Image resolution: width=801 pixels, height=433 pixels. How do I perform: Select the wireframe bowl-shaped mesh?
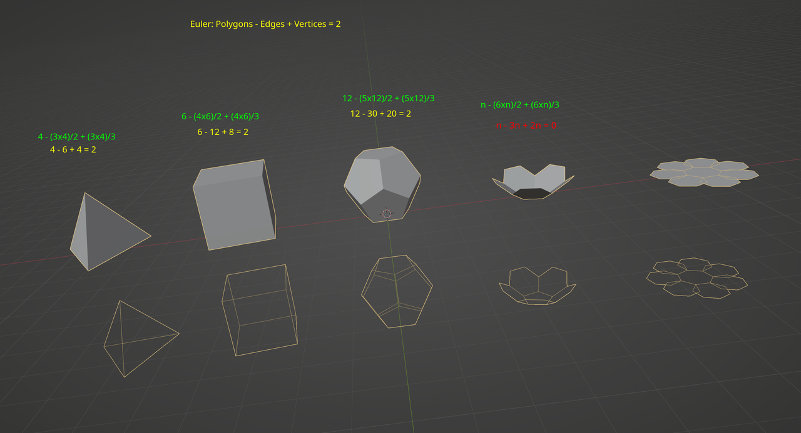[538, 286]
